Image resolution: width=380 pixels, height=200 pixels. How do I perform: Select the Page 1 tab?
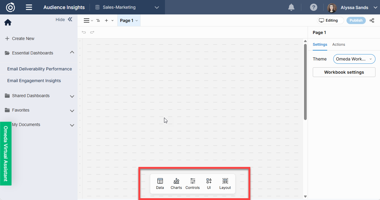coord(128,20)
